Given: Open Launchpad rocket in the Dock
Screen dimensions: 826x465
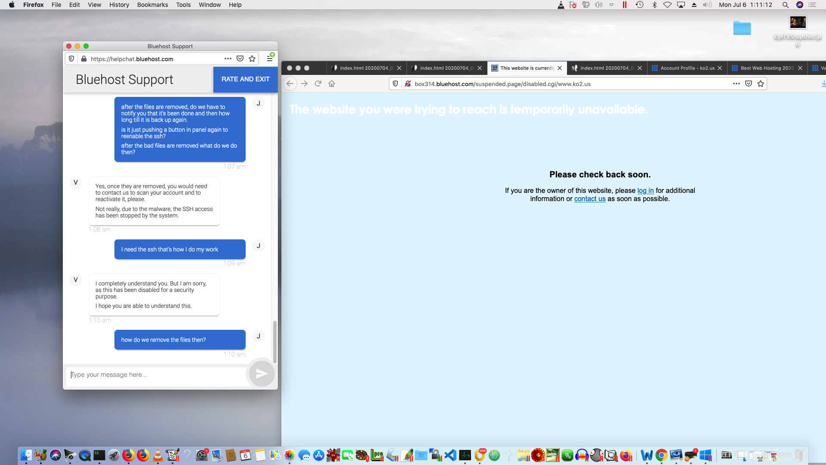Looking at the screenshot, I should 114,455.
